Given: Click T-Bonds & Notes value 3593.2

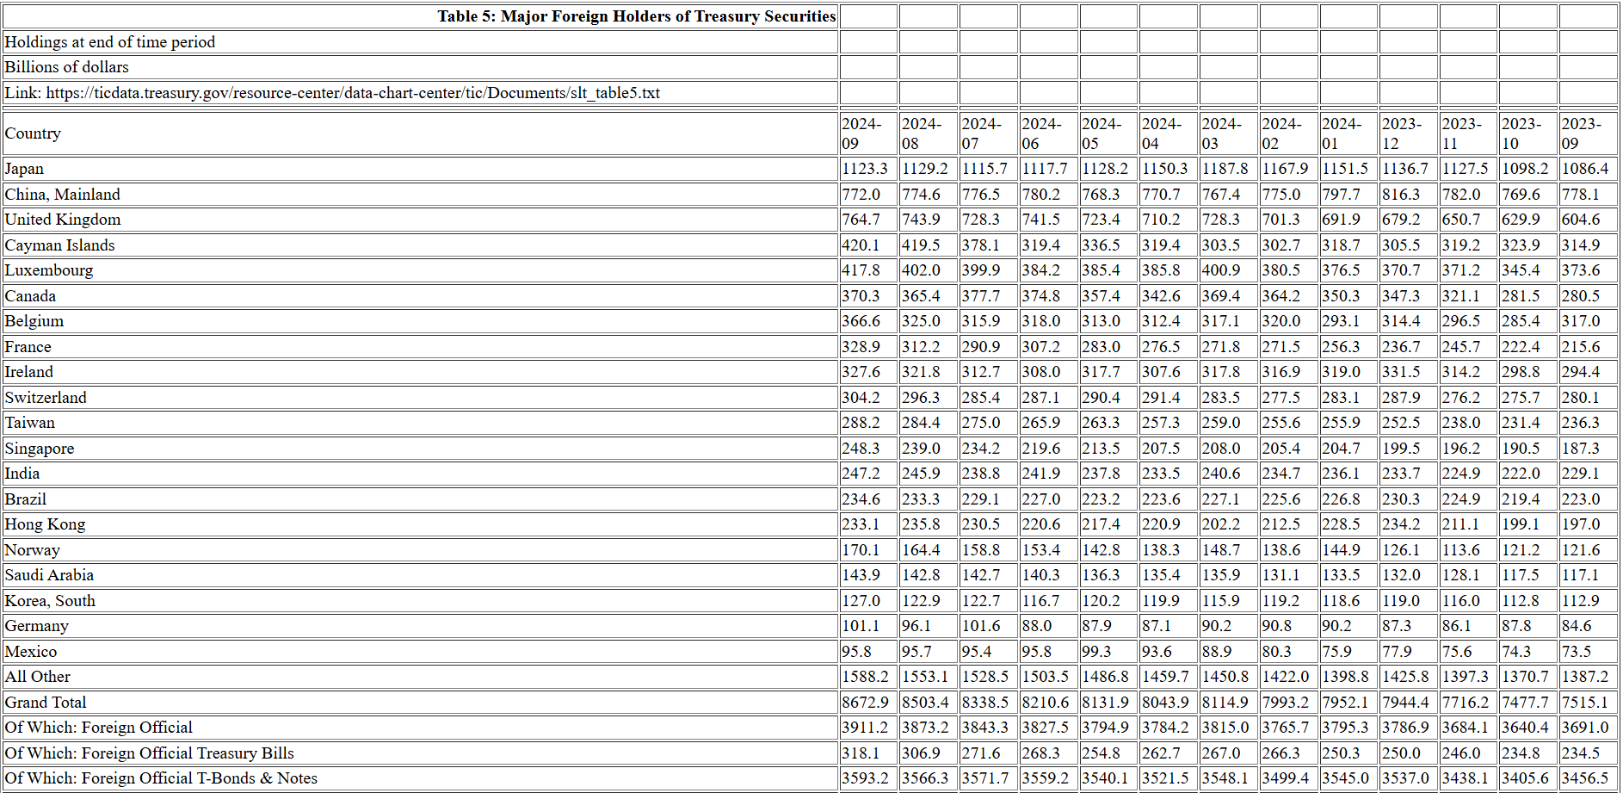Looking at the screenshot, I should pos(865,778).
